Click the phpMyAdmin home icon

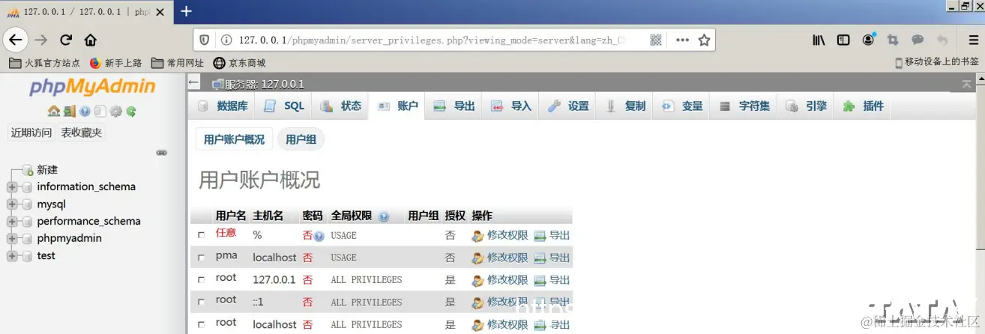(x=53, y=111)
